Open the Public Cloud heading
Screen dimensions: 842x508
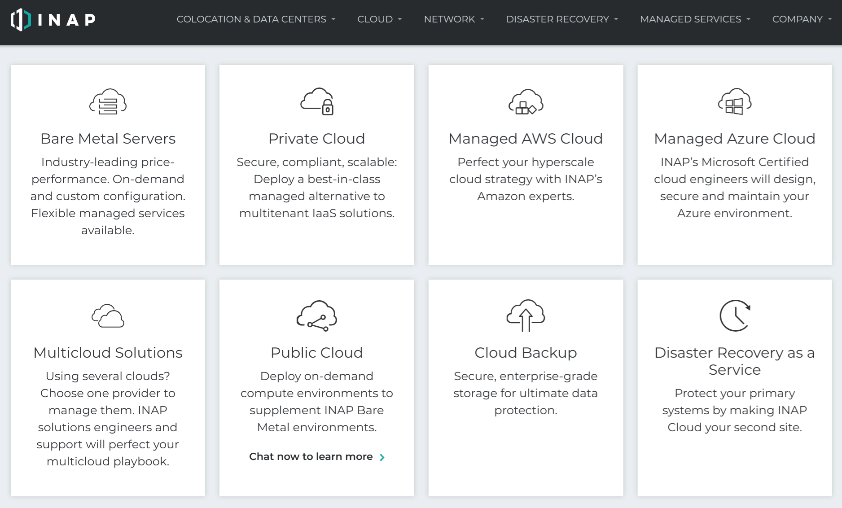tap(317, 353)
